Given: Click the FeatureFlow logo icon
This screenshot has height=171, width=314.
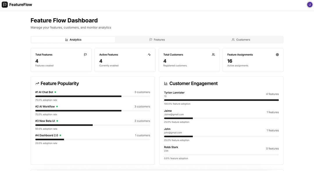Looking at the screenshot, I should pyautogui.click(x=4, y=4).
